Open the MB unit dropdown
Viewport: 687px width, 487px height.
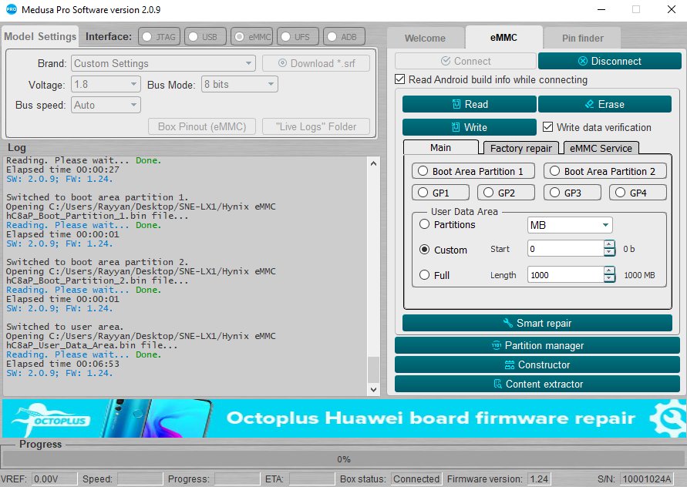[570, 225]
